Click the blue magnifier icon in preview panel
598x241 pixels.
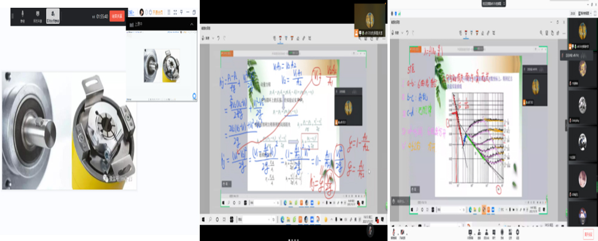tap(194, 96)
